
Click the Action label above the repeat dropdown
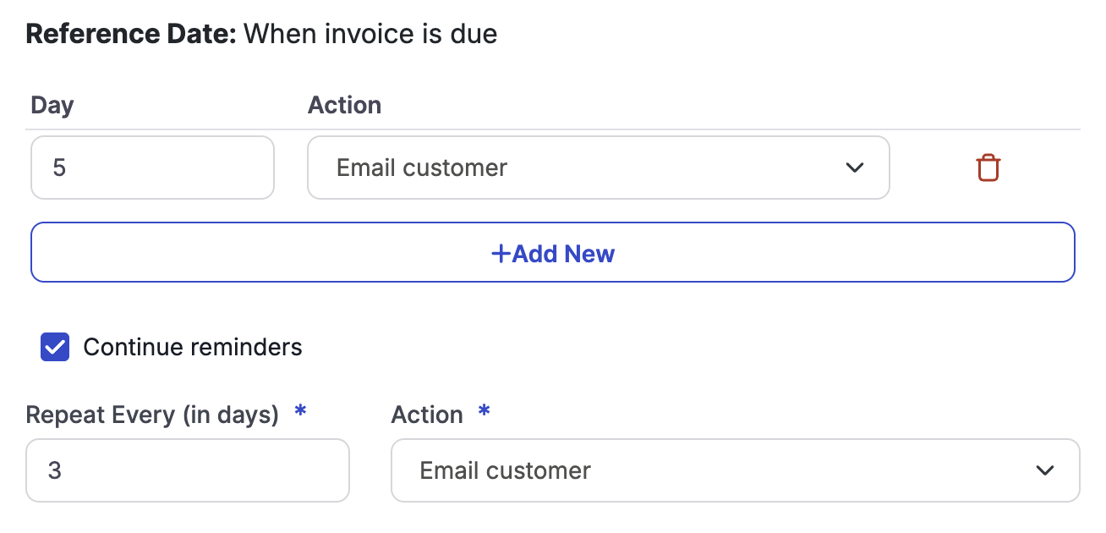(x=427, y=415)
